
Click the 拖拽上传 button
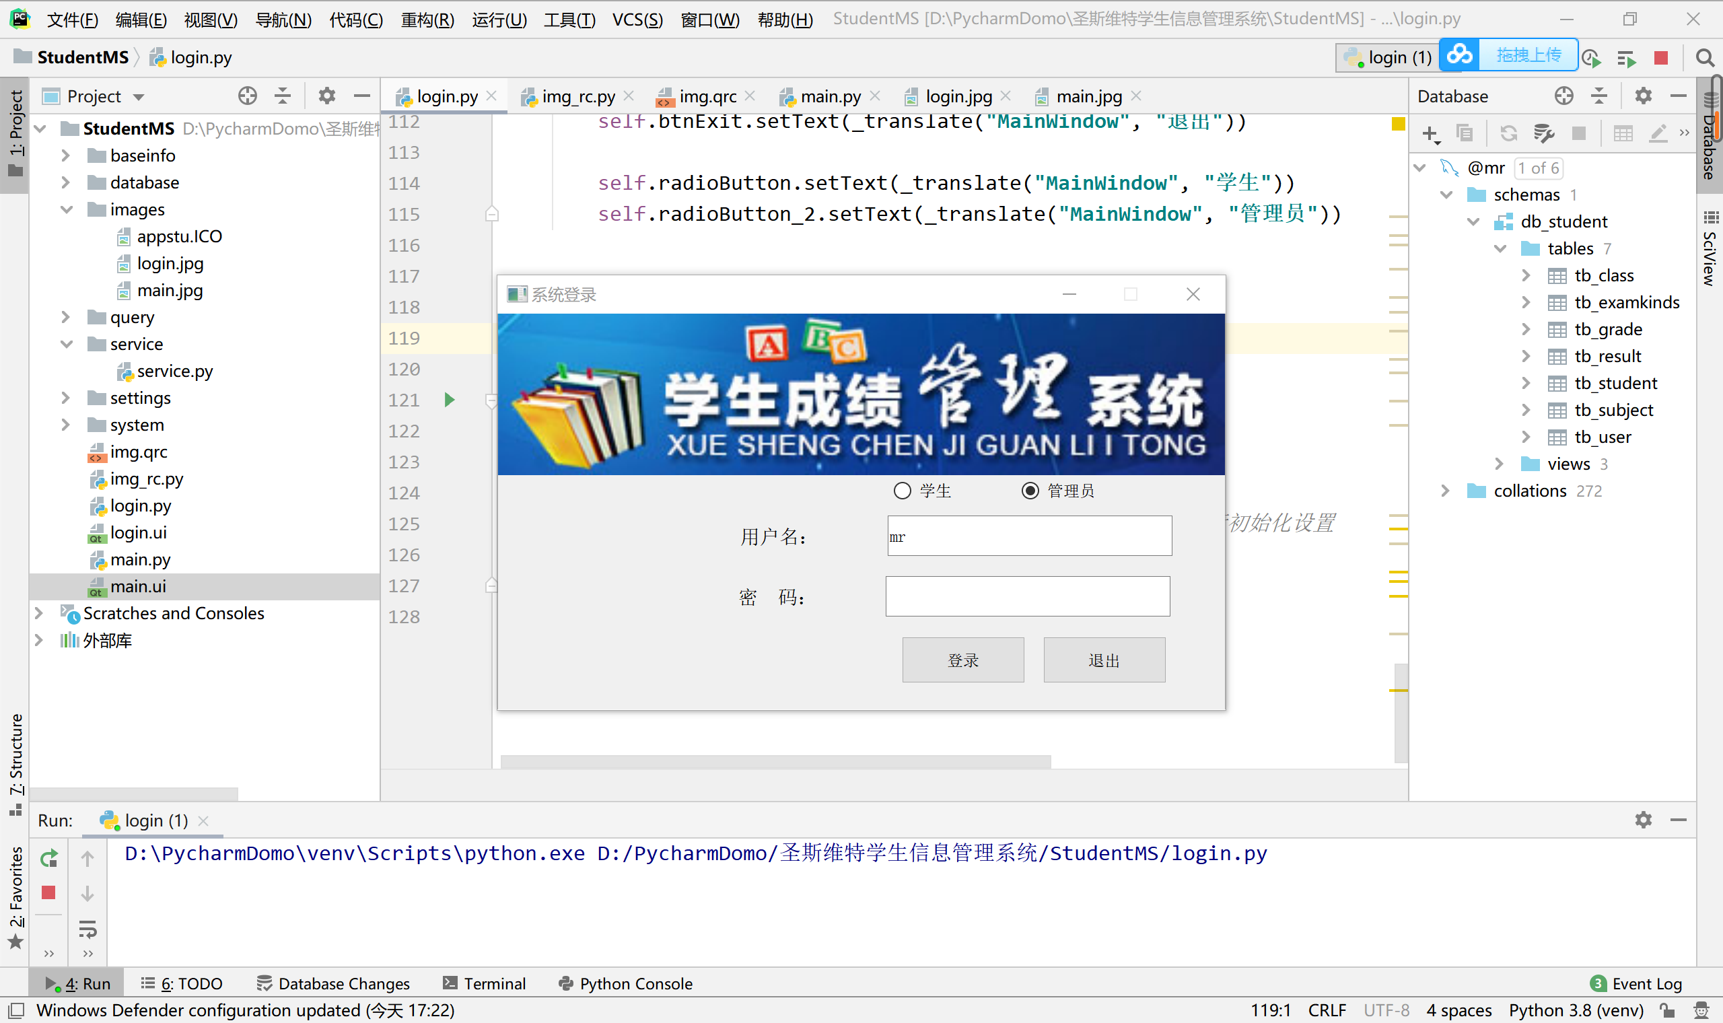tap(1528, 55)
